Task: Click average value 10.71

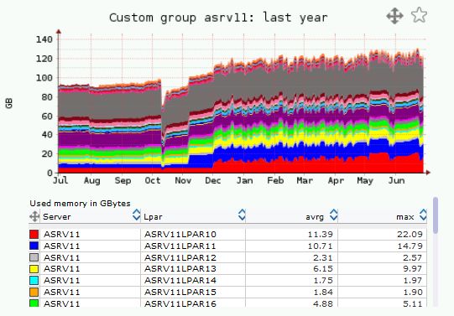Action: point(321,246)
